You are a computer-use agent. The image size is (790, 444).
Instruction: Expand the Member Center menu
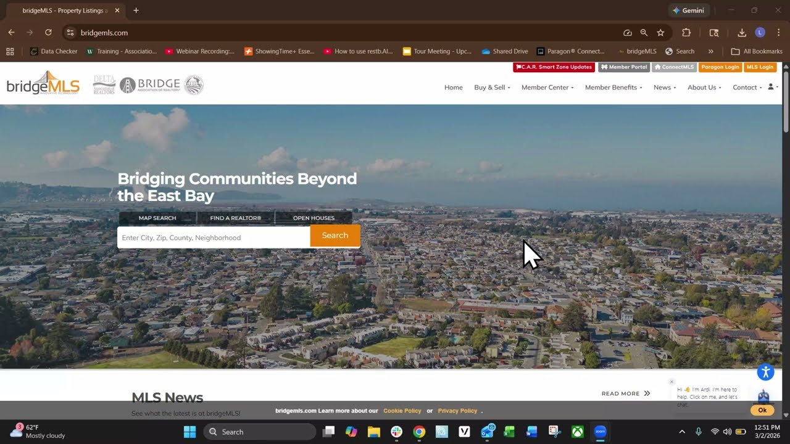(547, 88)
